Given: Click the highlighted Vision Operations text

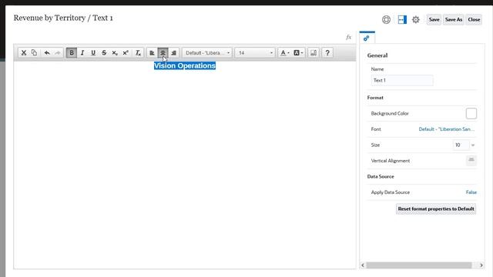Looking at the screenshot, I should [x=185, y=65].
